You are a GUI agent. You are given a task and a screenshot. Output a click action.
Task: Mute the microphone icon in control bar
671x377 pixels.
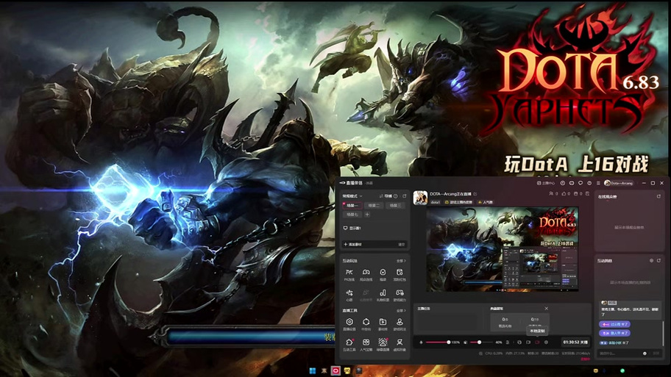(x=421, y=342)
